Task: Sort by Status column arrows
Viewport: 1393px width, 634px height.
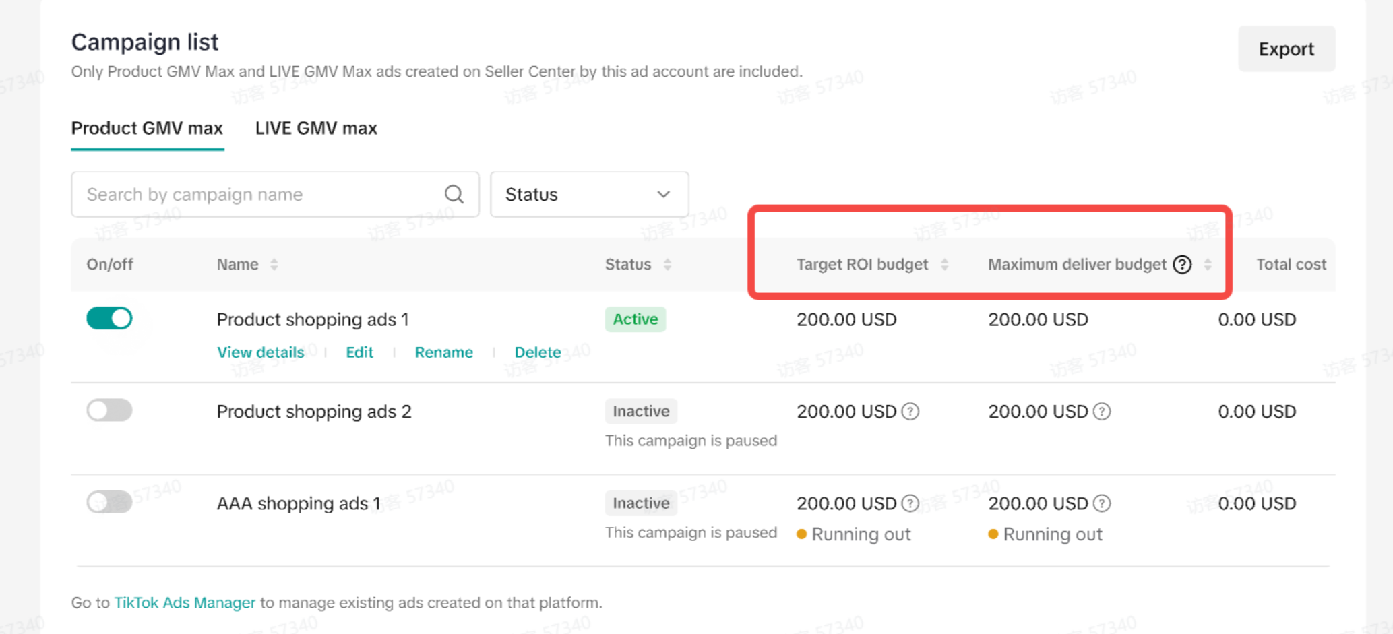Action: [x=667, y=265]
